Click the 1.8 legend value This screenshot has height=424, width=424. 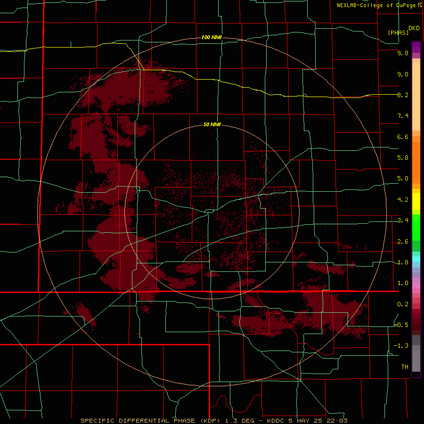coord(403,262)
